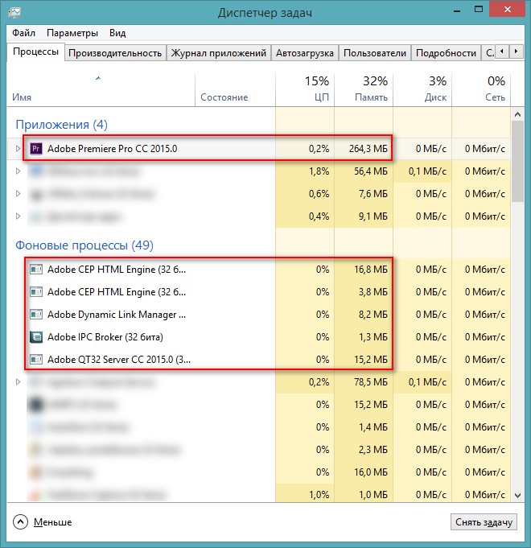Click the Снять задачу button

pos(483,522)
